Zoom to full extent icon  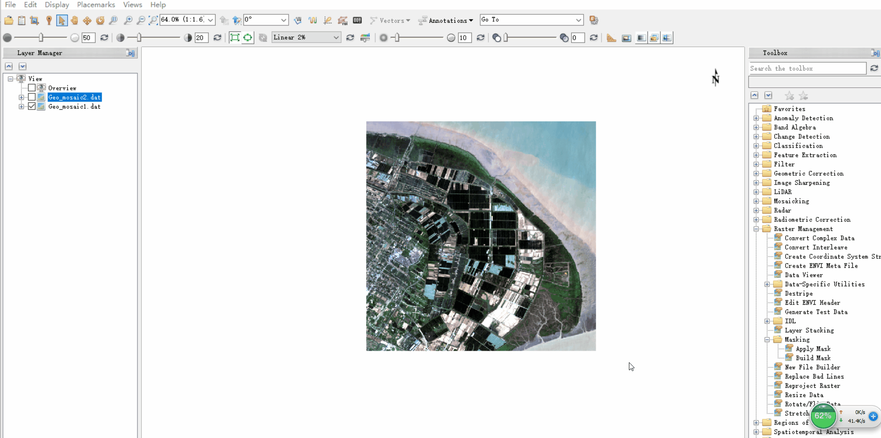click(153, 20)
